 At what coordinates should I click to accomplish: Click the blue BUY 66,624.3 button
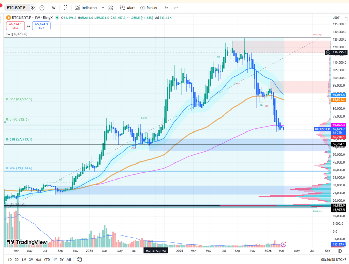tap(41, 26)
